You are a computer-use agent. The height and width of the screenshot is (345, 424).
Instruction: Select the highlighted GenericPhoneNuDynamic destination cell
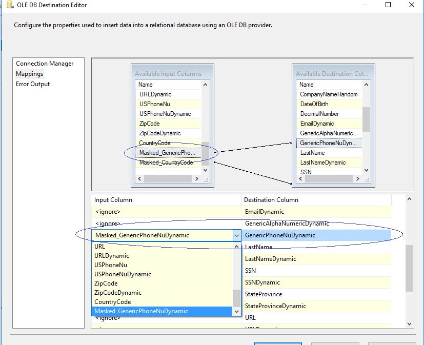point(316,235)
